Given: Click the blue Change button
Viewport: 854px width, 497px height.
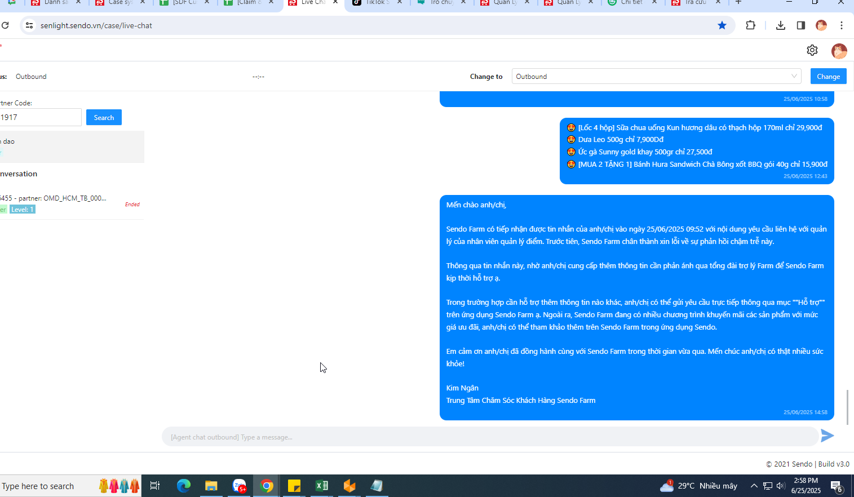Looking at the screenshot, I should 828,77.
